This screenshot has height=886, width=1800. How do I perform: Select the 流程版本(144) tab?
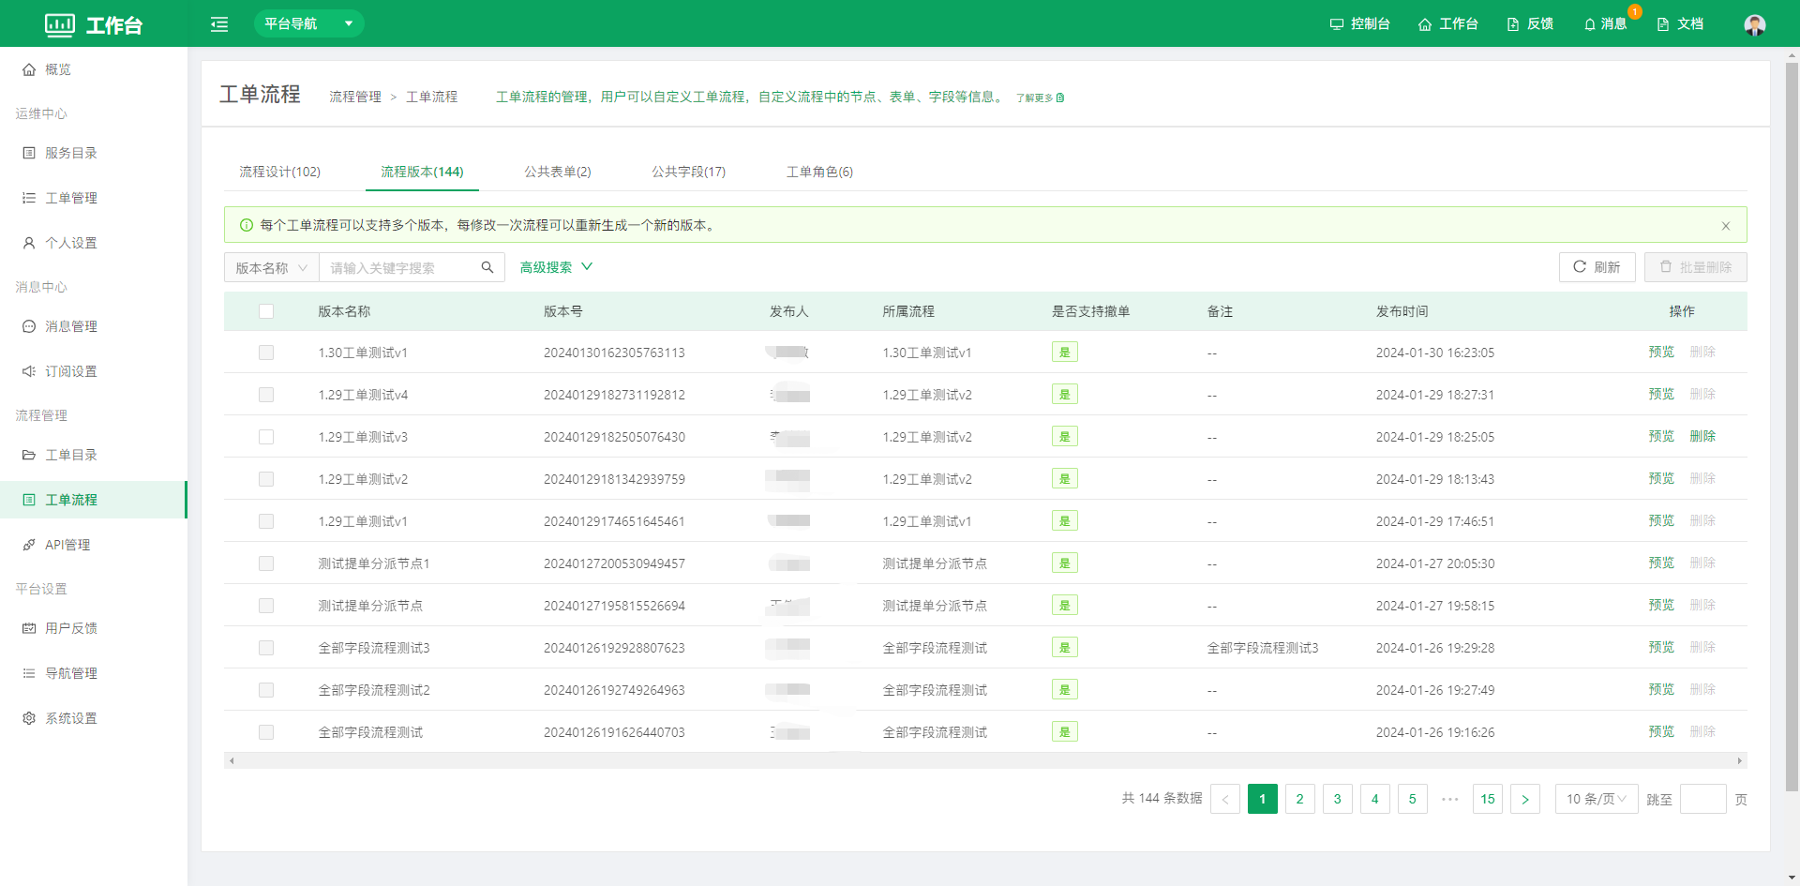coord(422,172)
